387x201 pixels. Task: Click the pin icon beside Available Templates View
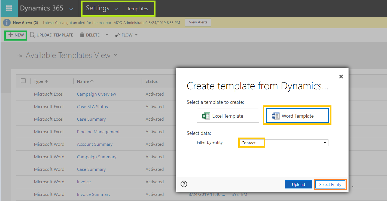coord(20,56)
